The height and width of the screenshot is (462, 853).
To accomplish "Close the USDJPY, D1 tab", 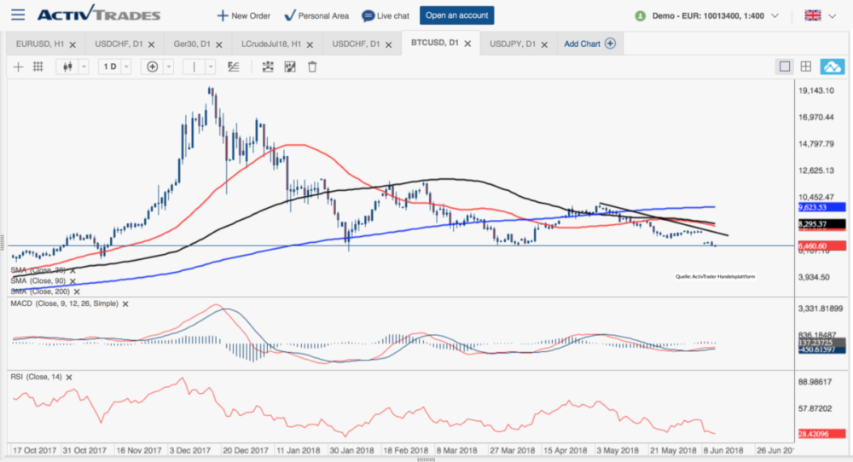I will [544, 44].
